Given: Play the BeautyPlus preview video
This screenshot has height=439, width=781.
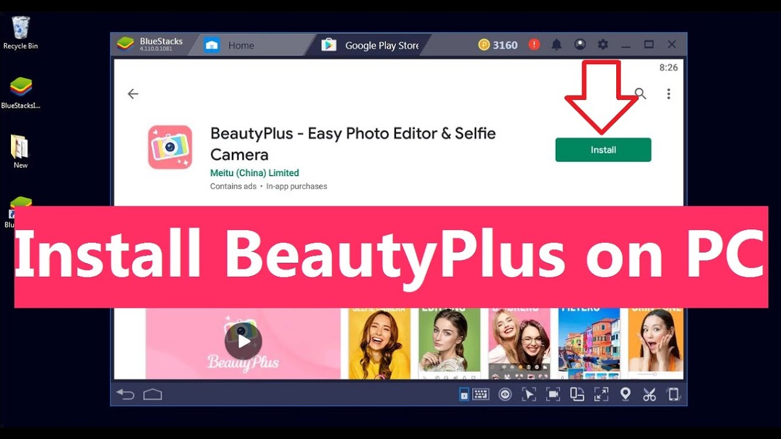Looking at the screenshot, I should point(243,341).
